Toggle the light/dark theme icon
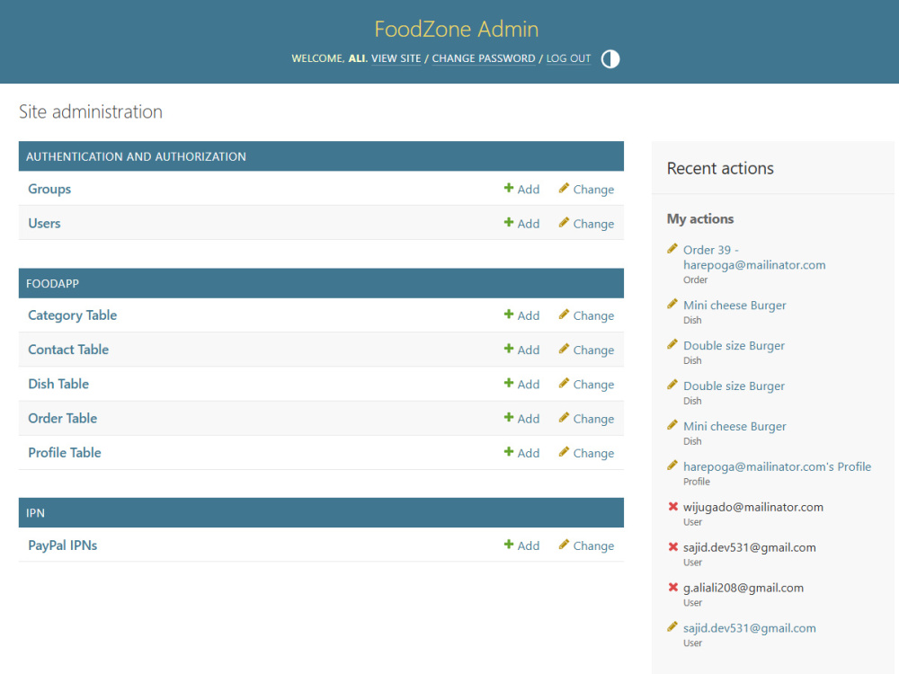 pos(610,59)
